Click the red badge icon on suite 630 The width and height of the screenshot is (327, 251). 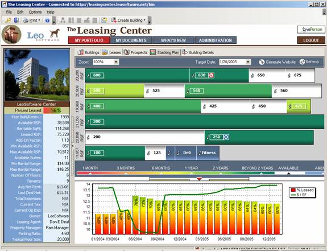pos(211,75)
